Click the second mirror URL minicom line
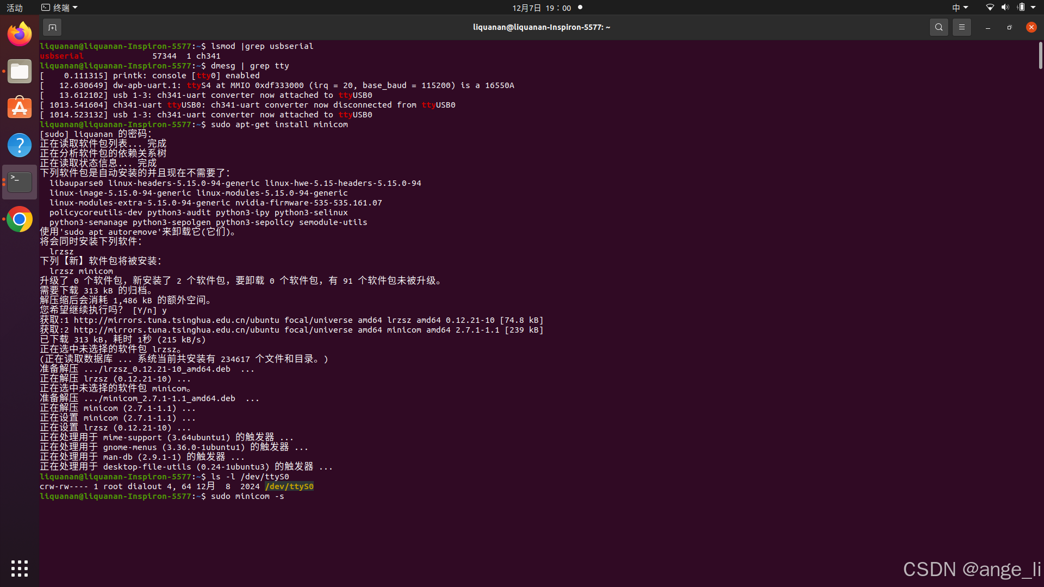The width and height of the screenshot is (1044, 587). click(291, 330)
